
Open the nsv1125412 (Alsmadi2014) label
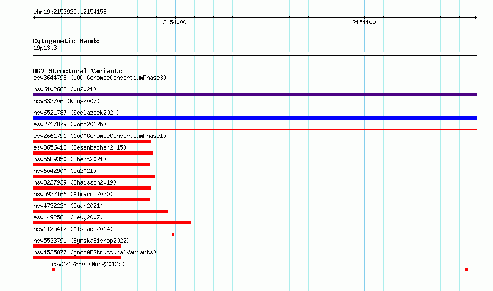(73, 229)
